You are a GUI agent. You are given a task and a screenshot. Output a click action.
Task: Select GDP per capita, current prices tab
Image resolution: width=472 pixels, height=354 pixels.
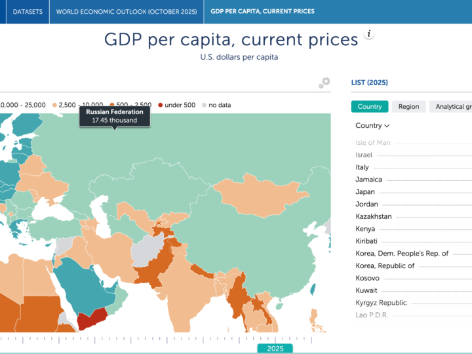click(262, 12)
